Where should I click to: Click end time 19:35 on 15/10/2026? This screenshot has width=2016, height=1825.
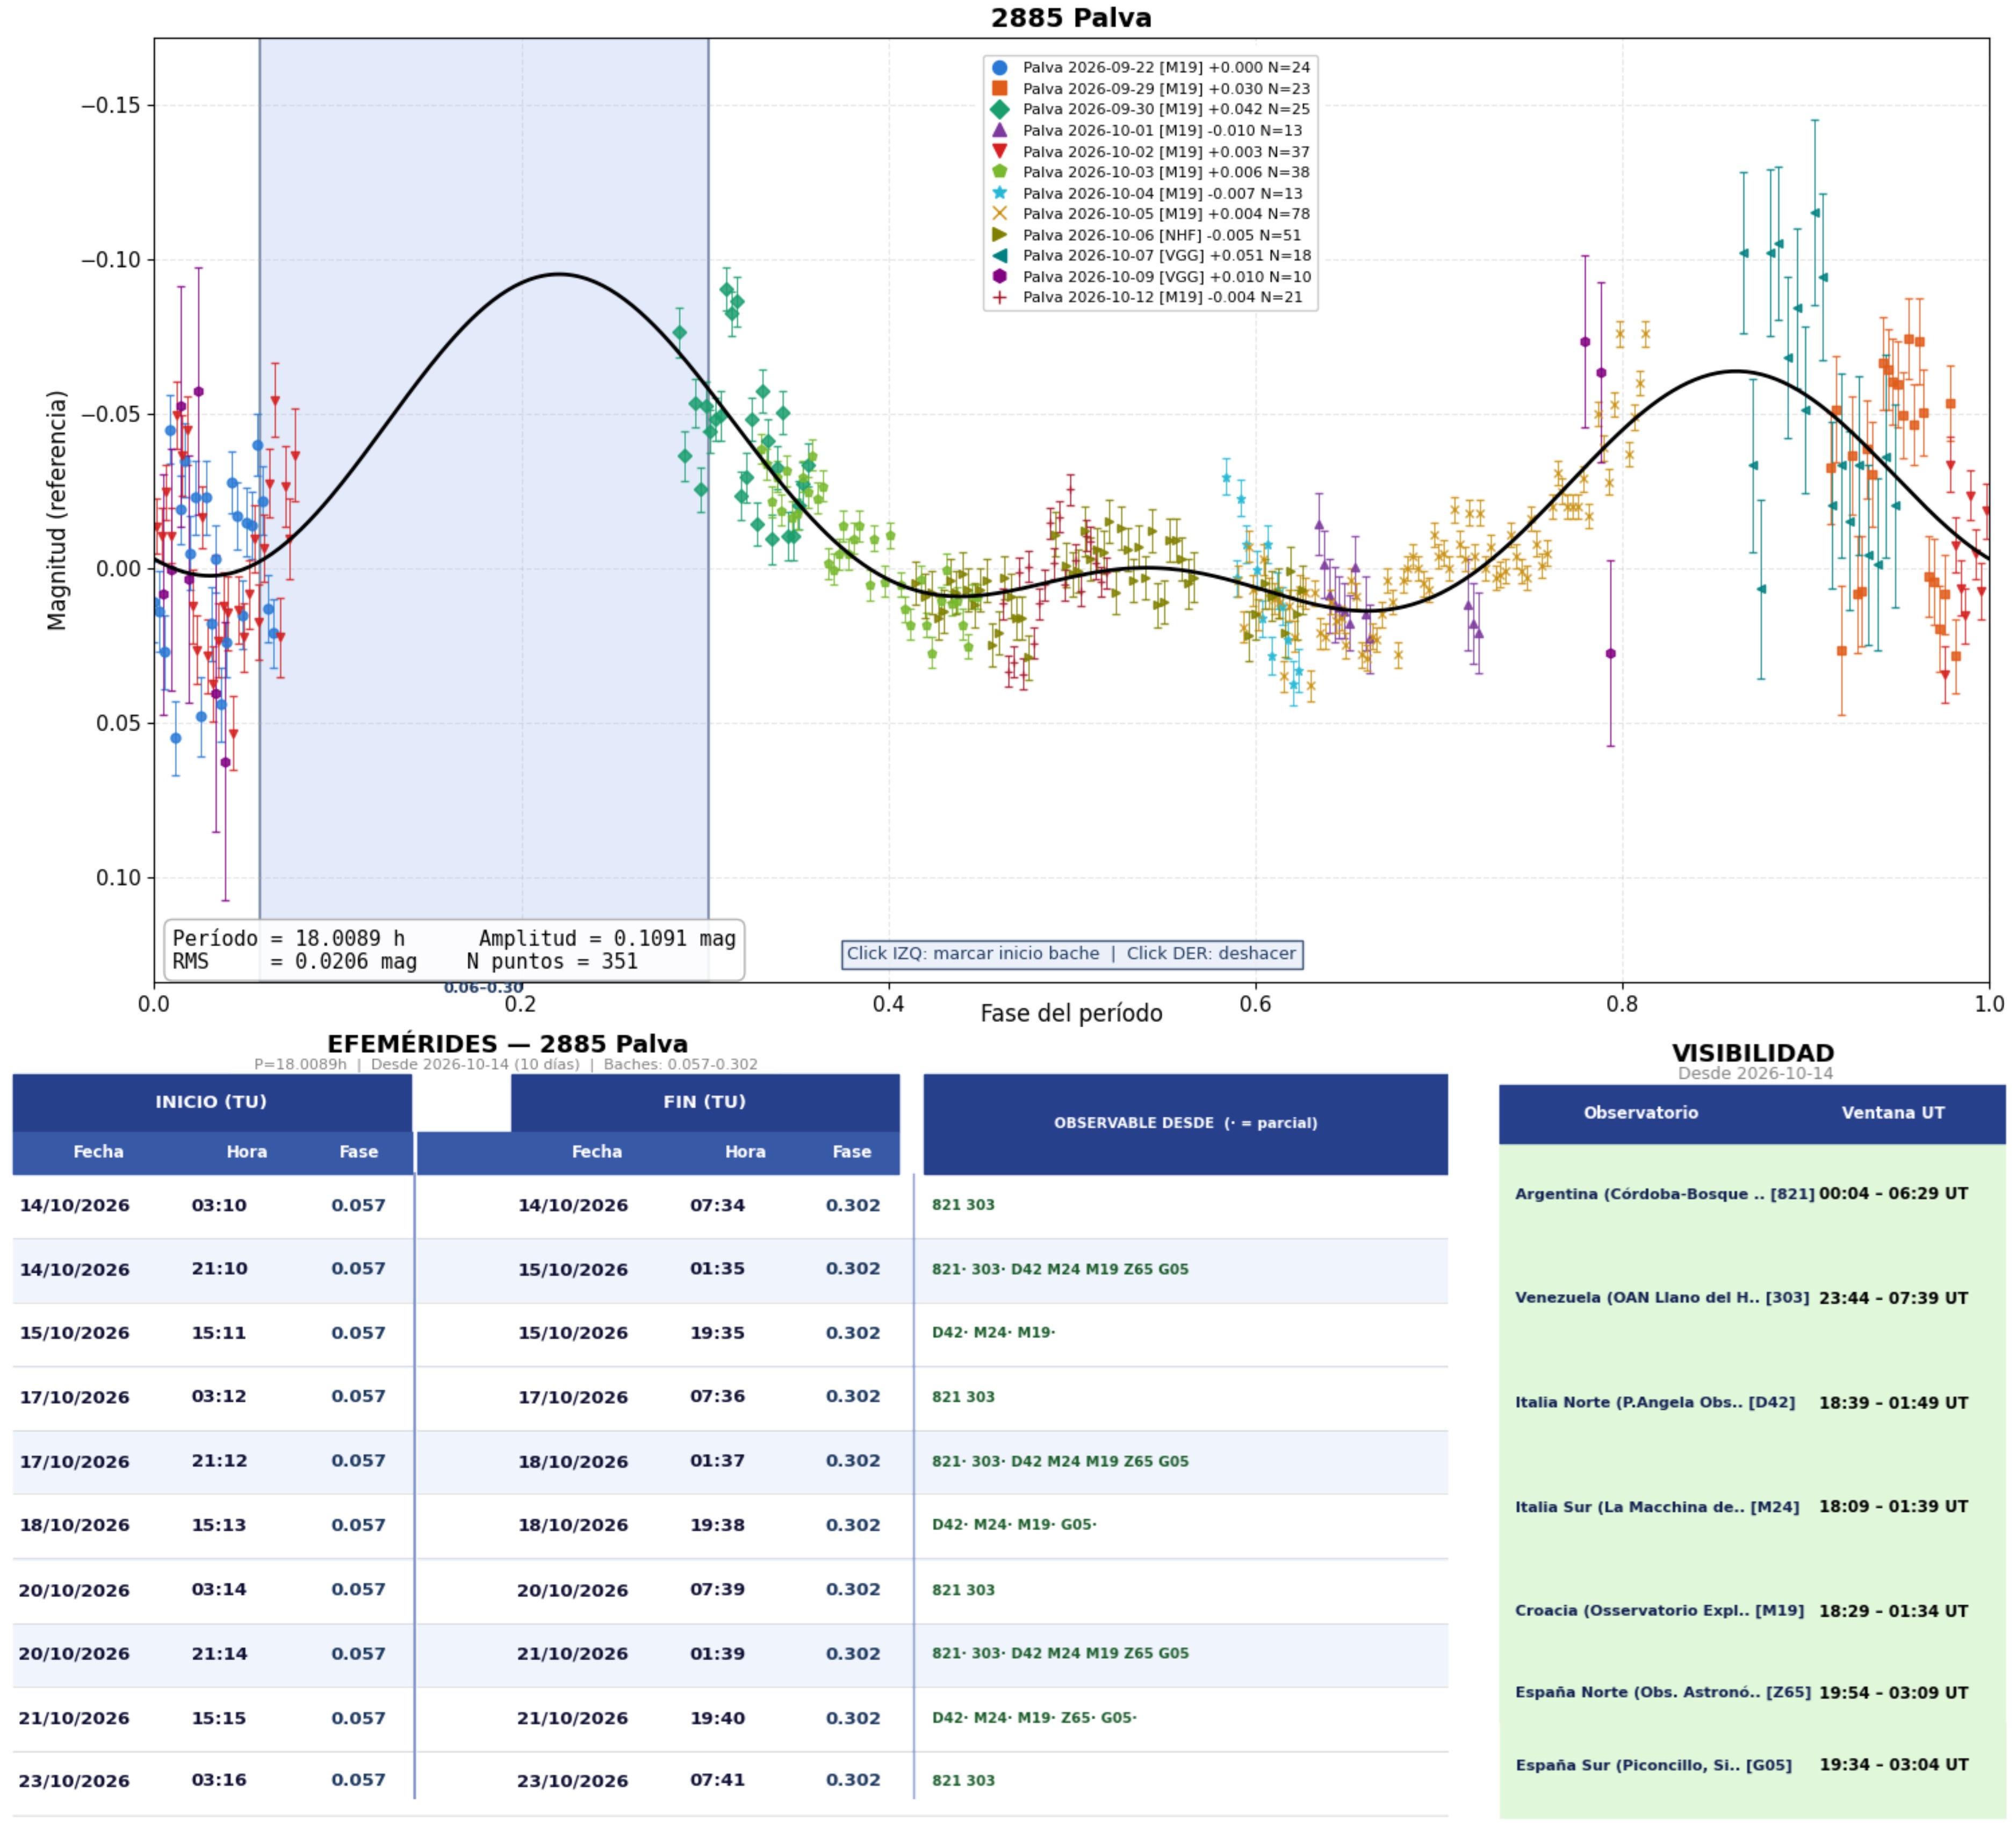pyautogui.click(x=717, y=1333)
